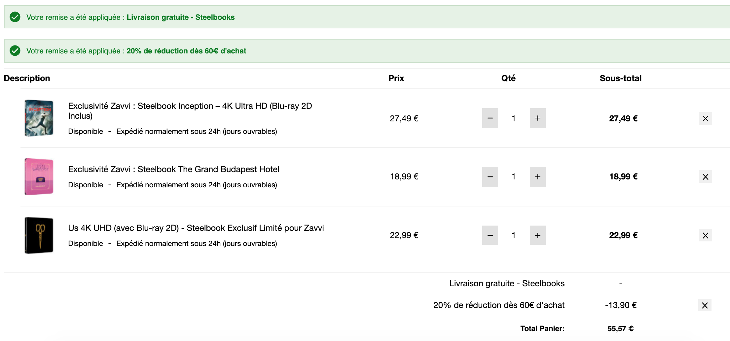Decrease quantity of Us 4K UHD Steelbook
The height and width of the screenshot is (341, 730).
(x=490, y=235)
